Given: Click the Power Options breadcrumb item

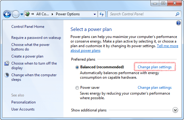Looking at the screenshot, I should [68, 14].
